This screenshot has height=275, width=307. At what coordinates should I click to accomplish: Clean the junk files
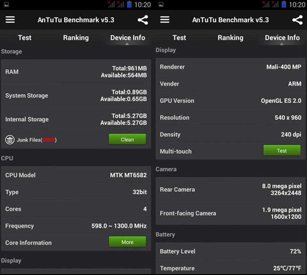(x=127, y=139)
